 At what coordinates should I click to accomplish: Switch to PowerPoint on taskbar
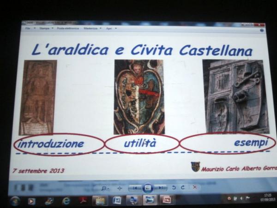166,200
